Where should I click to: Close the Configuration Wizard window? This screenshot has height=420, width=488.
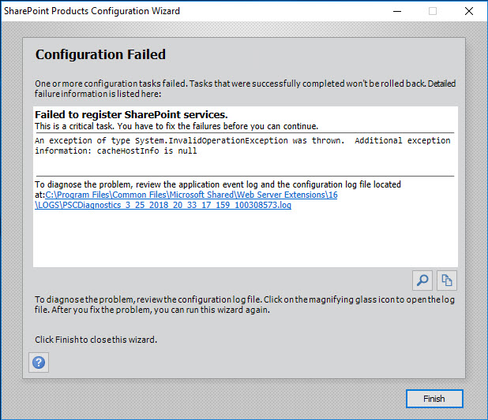click(469, 11)
